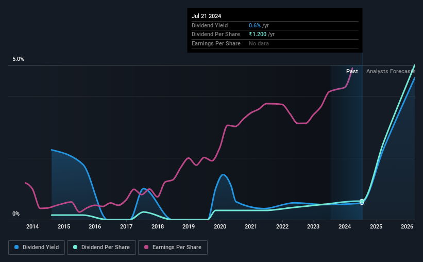The width and height of the screenshot is (423, 262).
Task: Click the 0% y-axis label
Action: tap(16, 214)
